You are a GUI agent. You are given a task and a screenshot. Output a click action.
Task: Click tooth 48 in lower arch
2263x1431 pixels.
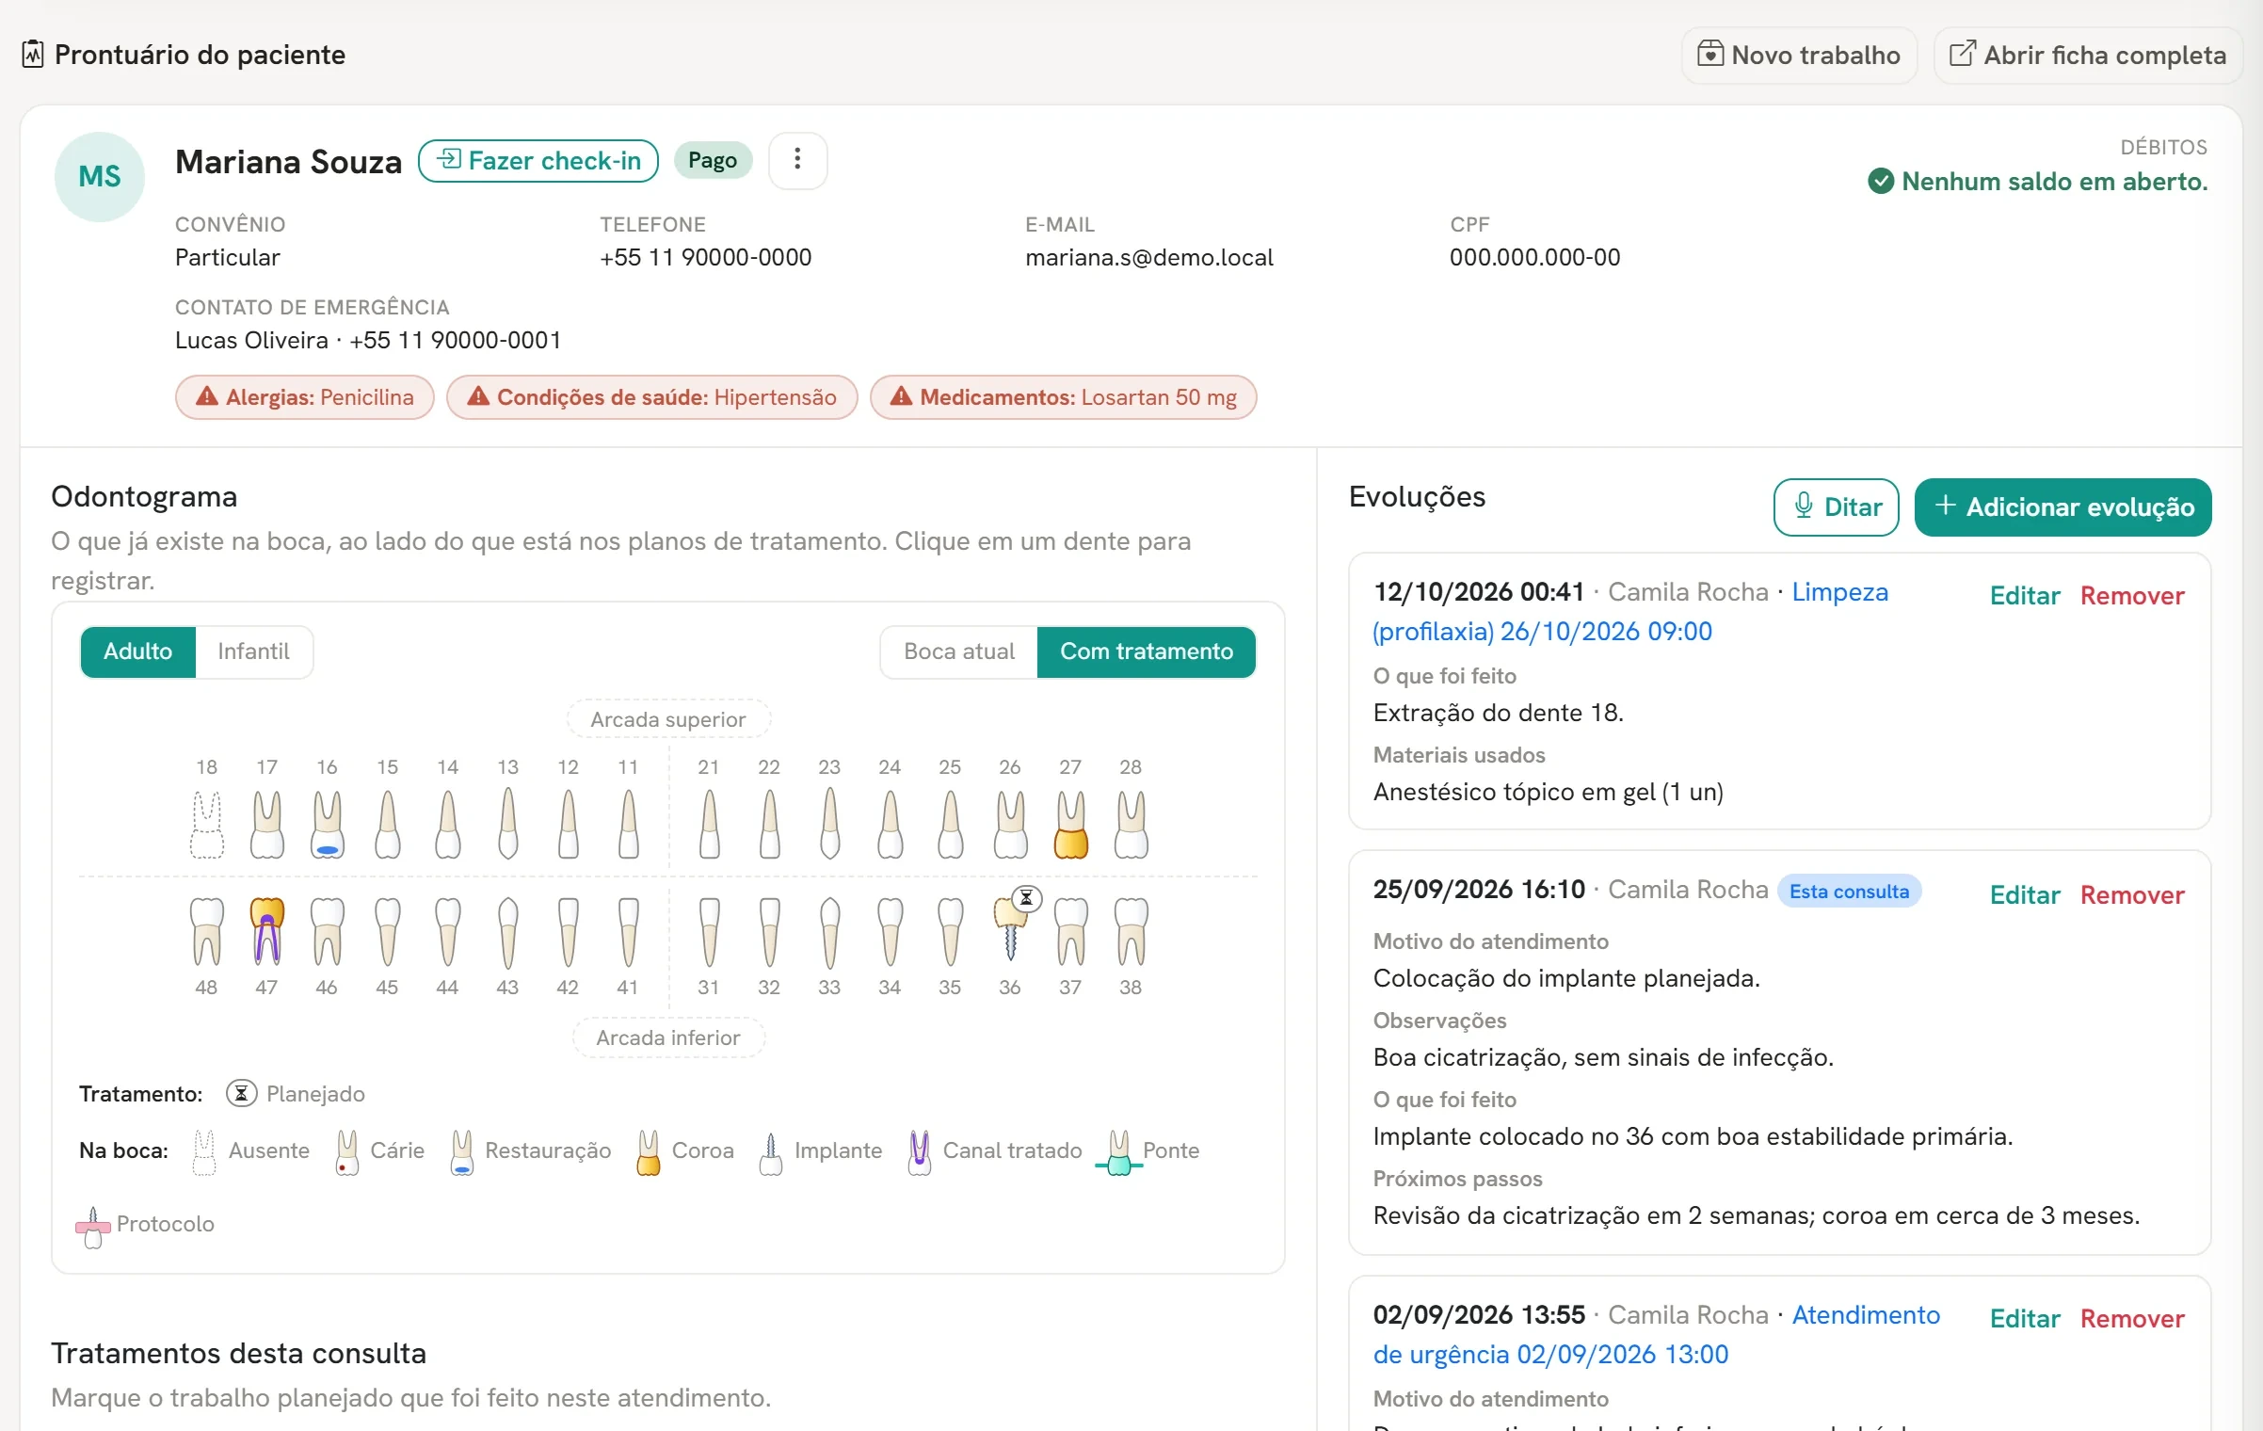click(x=207, y=931)
